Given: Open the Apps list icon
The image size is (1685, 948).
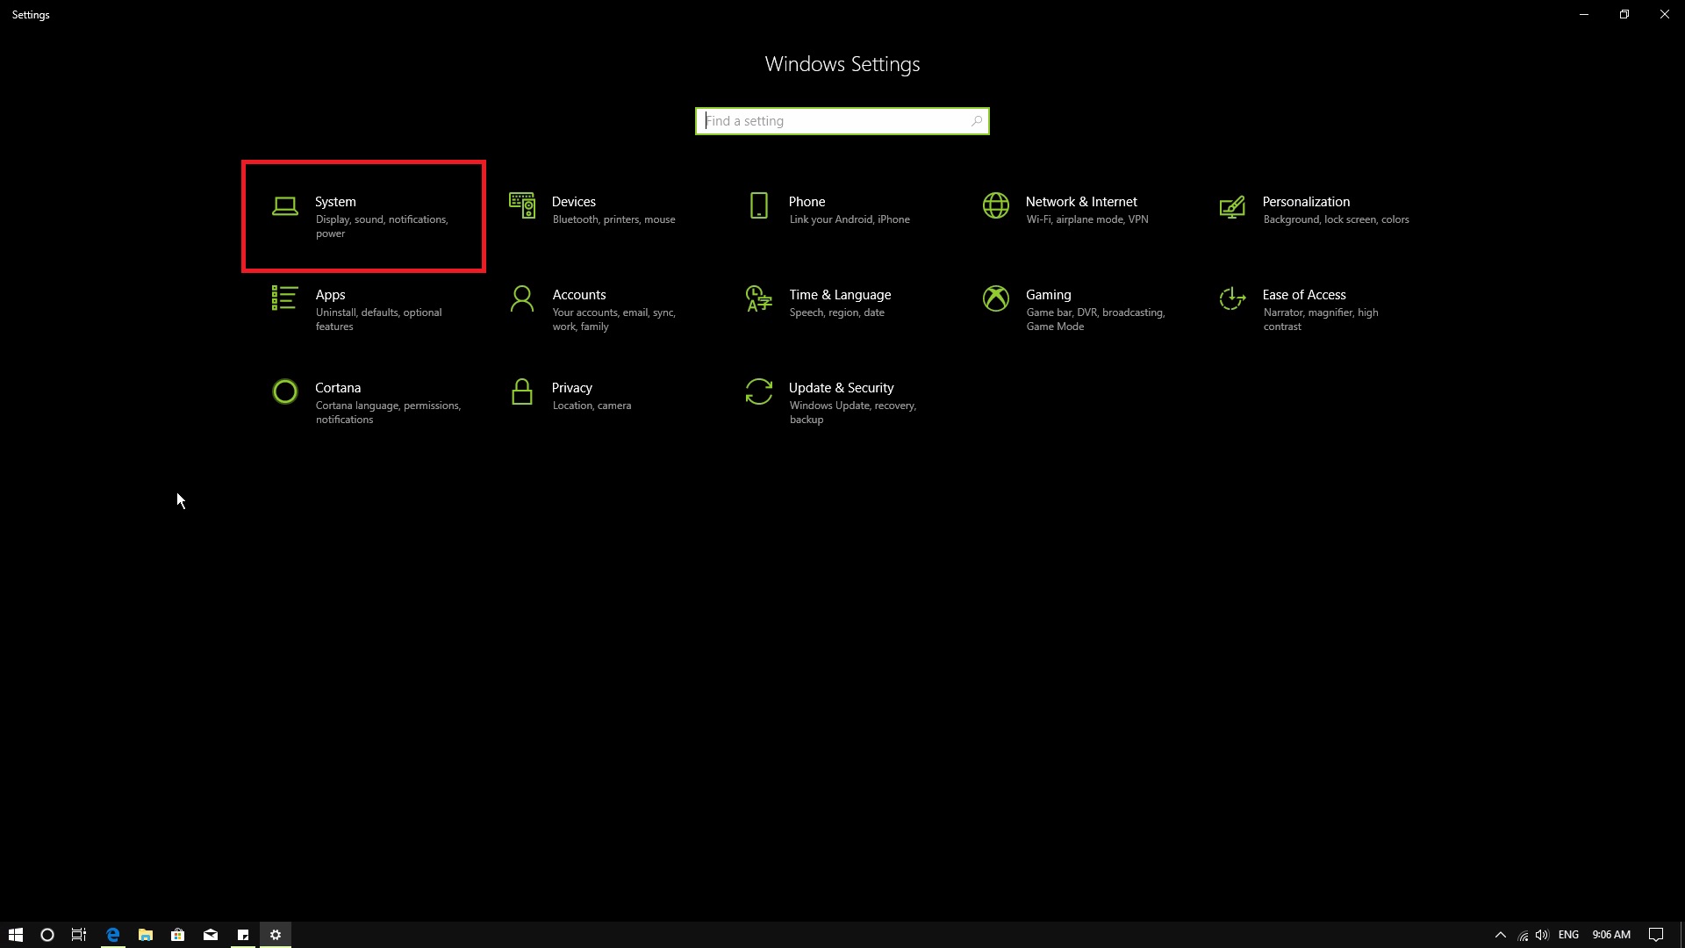Looking at the screenshot, I should pos(284,298).
